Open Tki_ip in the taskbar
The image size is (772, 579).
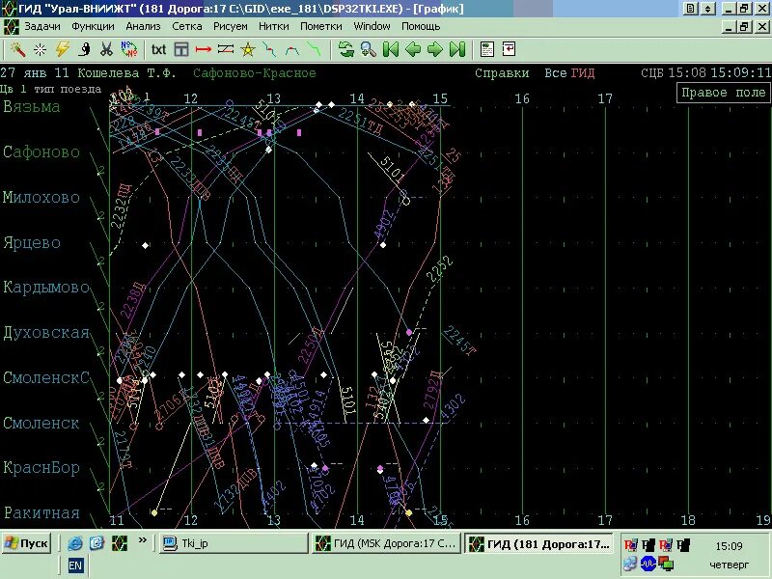tap(234, 543)
